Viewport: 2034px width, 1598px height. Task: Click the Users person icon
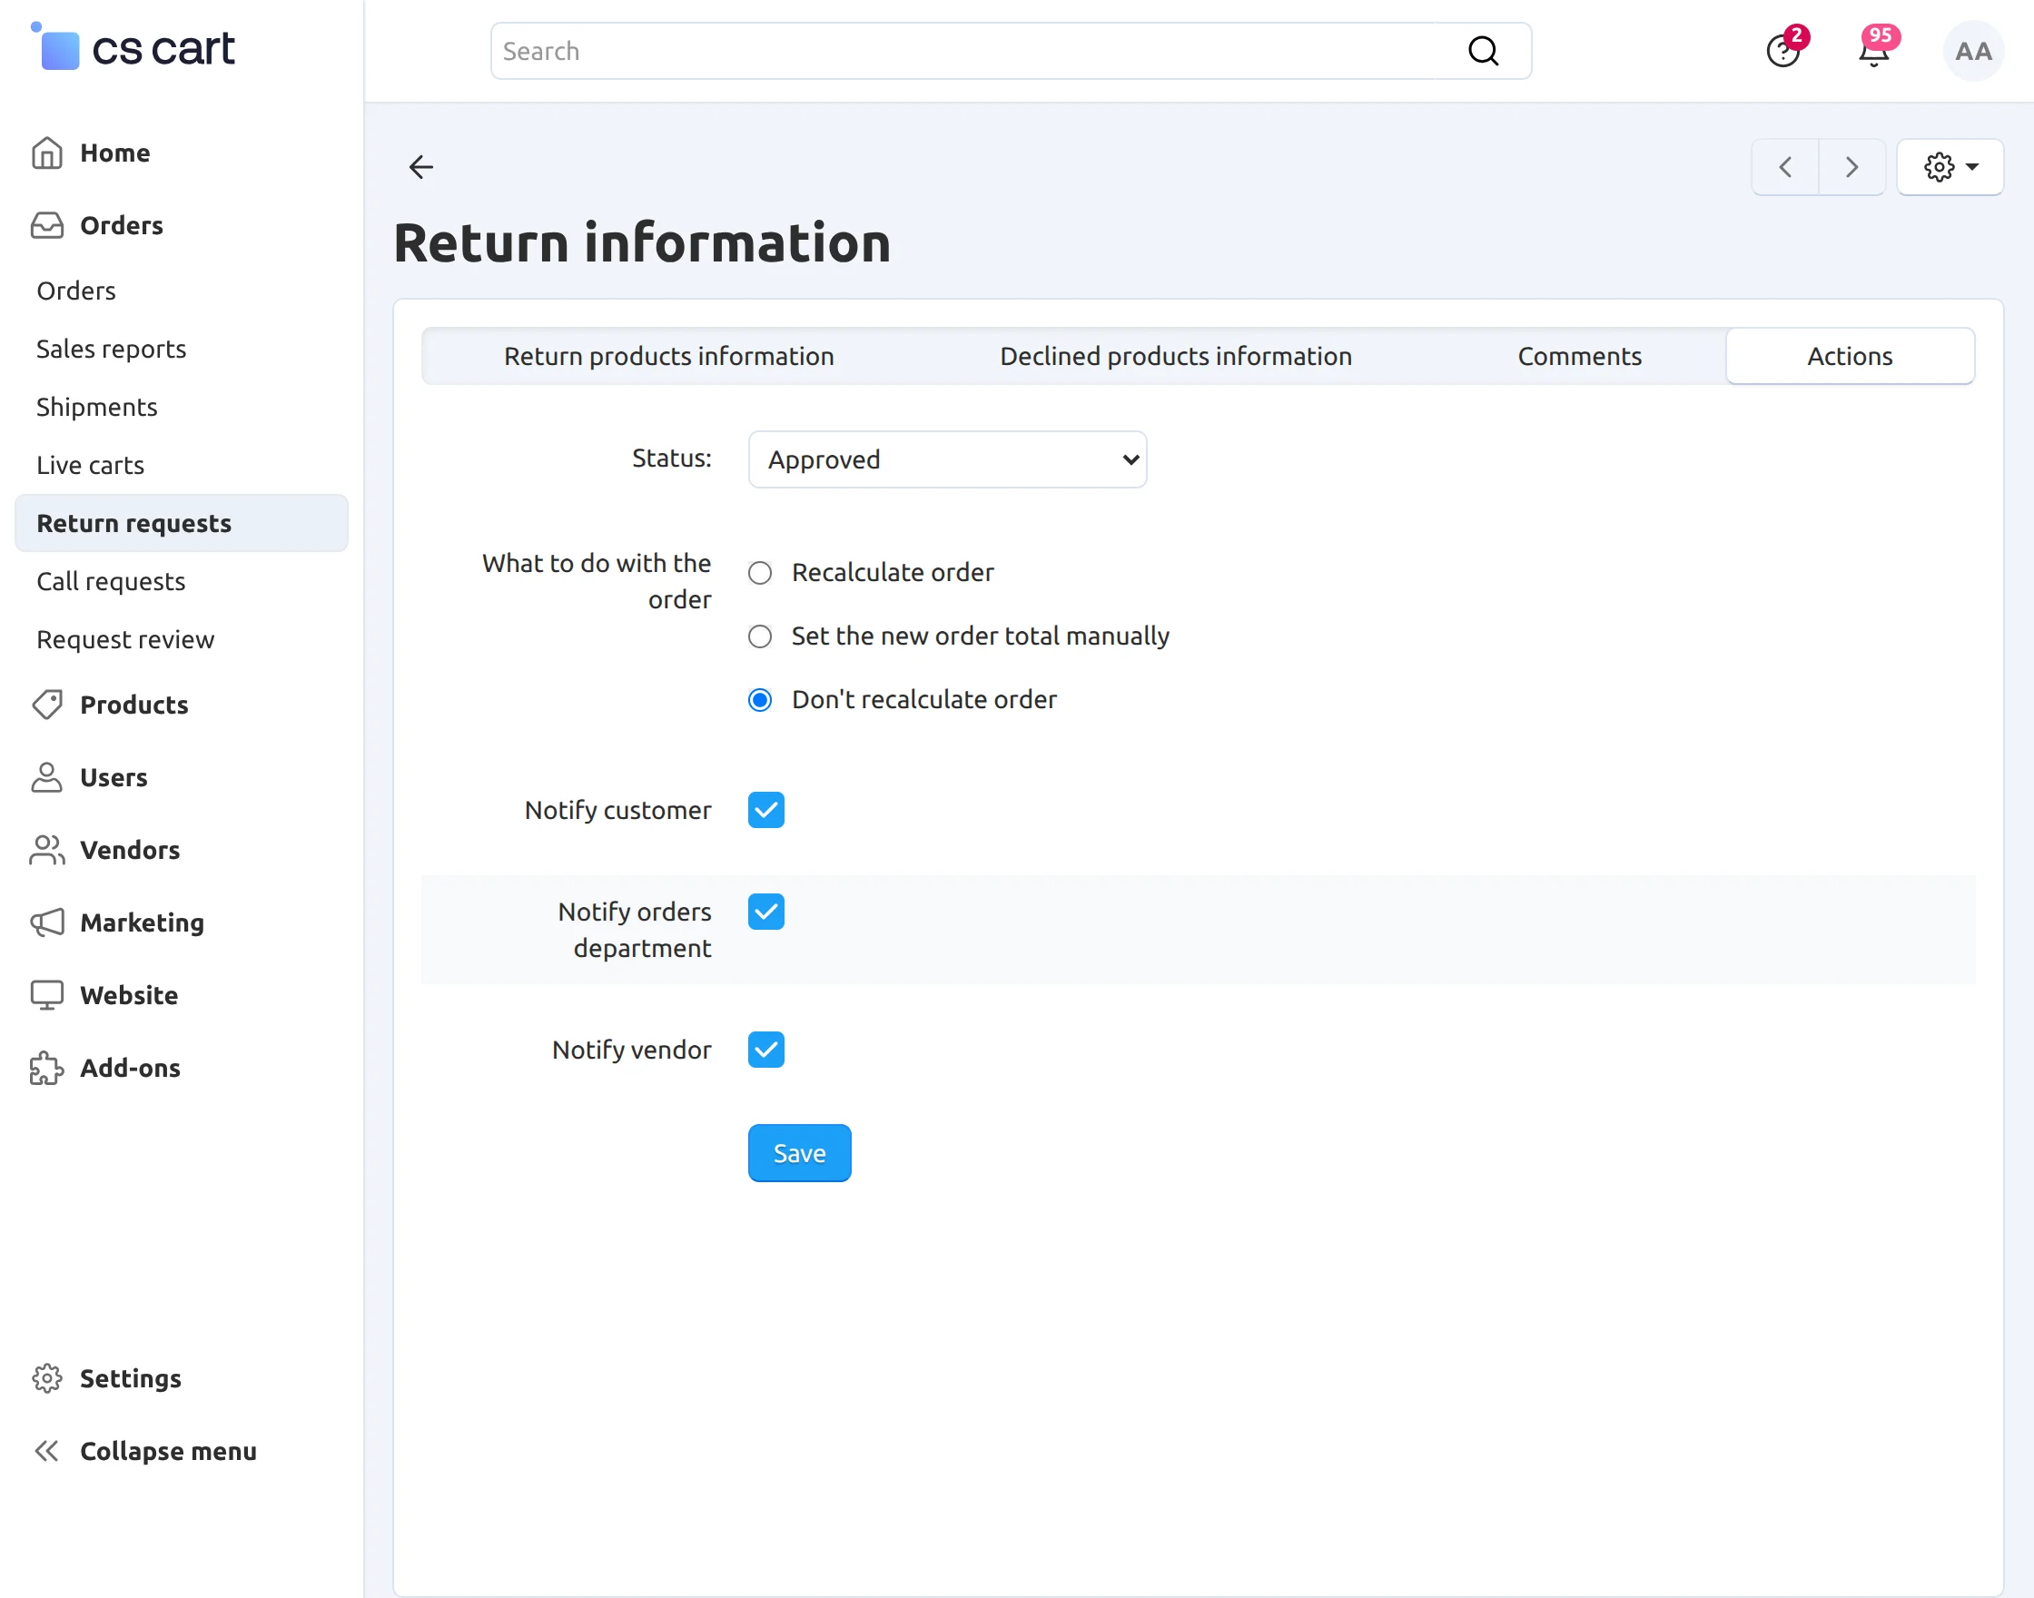47,776
